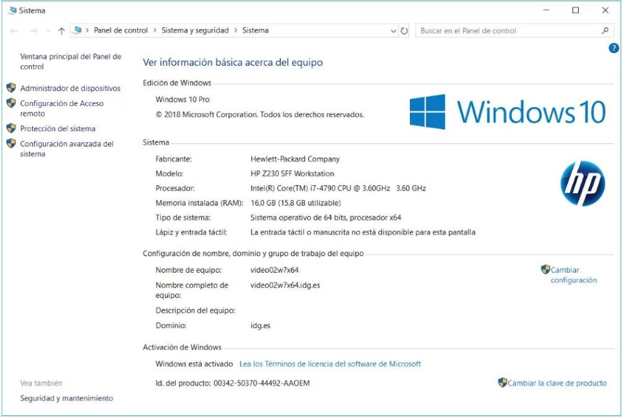Screen dimensions: 622x418
Task: Click the HP manufacturer logo
Action: (583, 183)
